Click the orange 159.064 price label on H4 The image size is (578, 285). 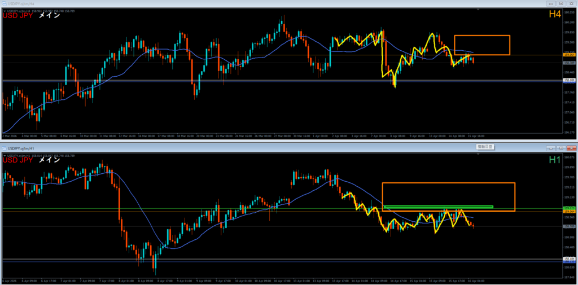[569, 55]
